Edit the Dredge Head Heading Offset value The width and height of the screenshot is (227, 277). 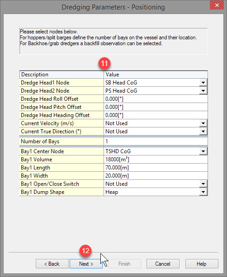point(156,115)
